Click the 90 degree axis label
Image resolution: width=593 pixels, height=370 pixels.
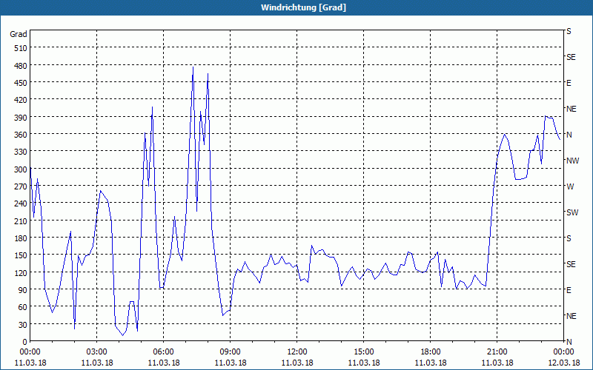coord(23,290)
